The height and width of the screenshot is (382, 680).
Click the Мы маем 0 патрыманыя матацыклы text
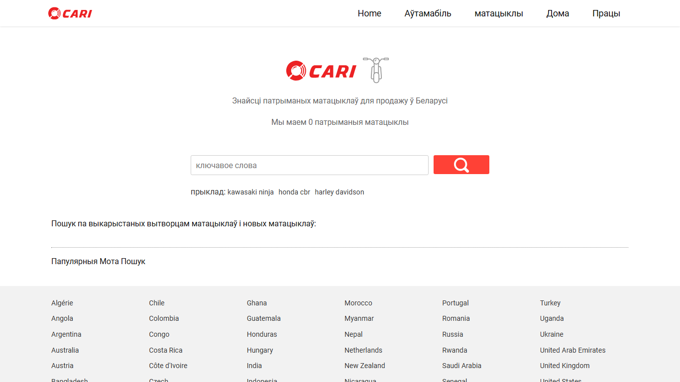click(340, 122)
